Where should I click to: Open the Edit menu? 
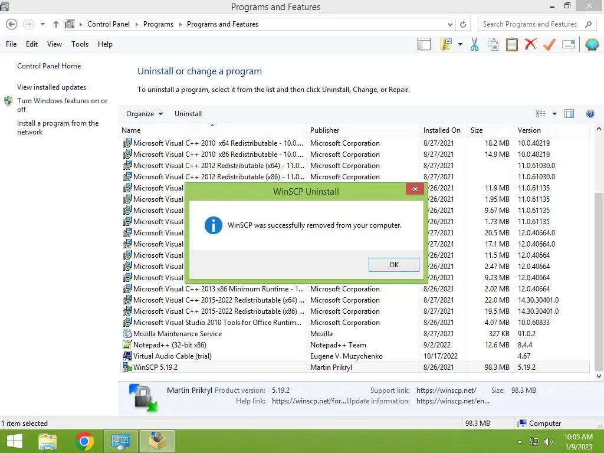coord(32,44)
